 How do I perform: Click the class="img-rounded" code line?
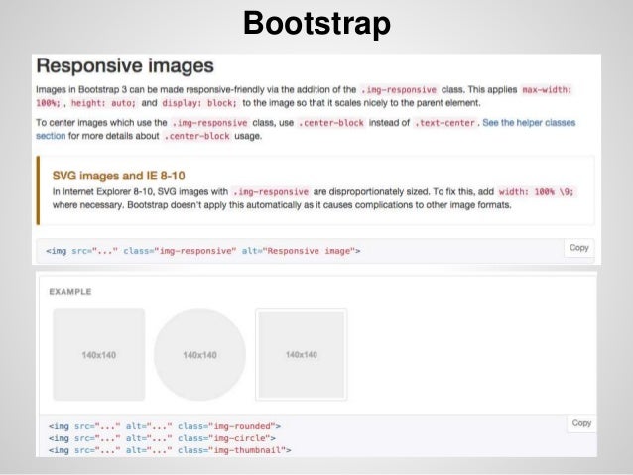(x=165, y=426)
